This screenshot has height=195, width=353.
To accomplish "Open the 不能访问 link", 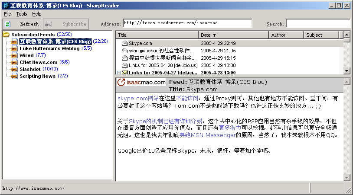I will point(187,98).
